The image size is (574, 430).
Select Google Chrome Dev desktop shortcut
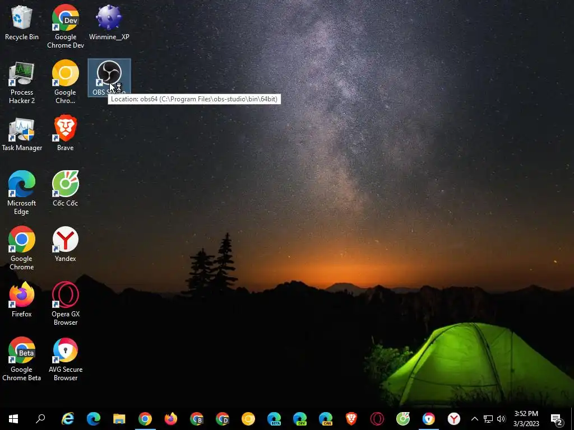pyautogui.click(x=66, y=26)
